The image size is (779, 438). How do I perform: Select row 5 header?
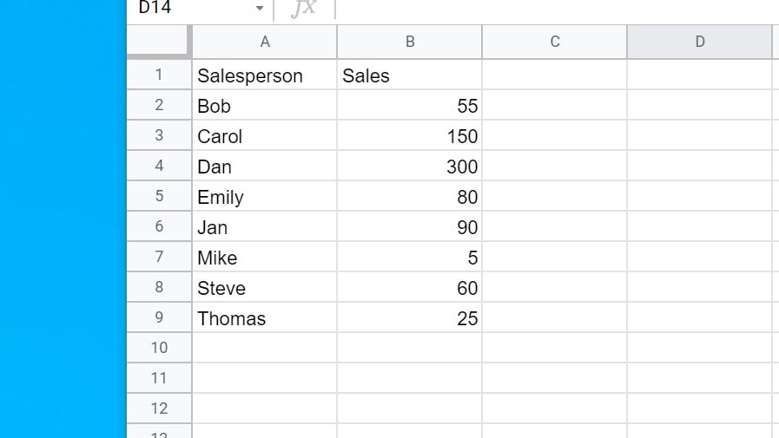point(159,196)
